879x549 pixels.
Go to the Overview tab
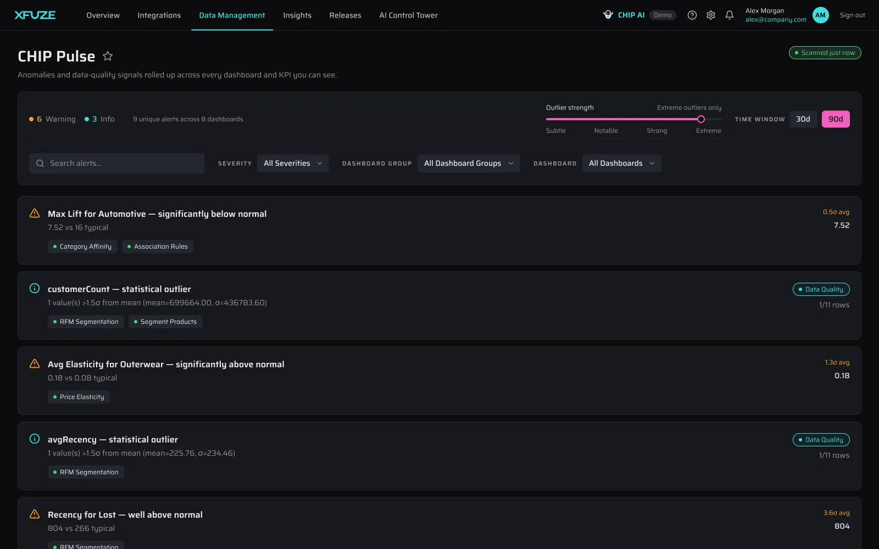103,15
